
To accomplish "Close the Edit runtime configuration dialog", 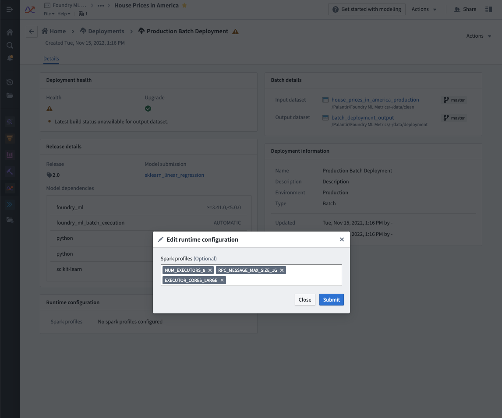I will 342,239.
